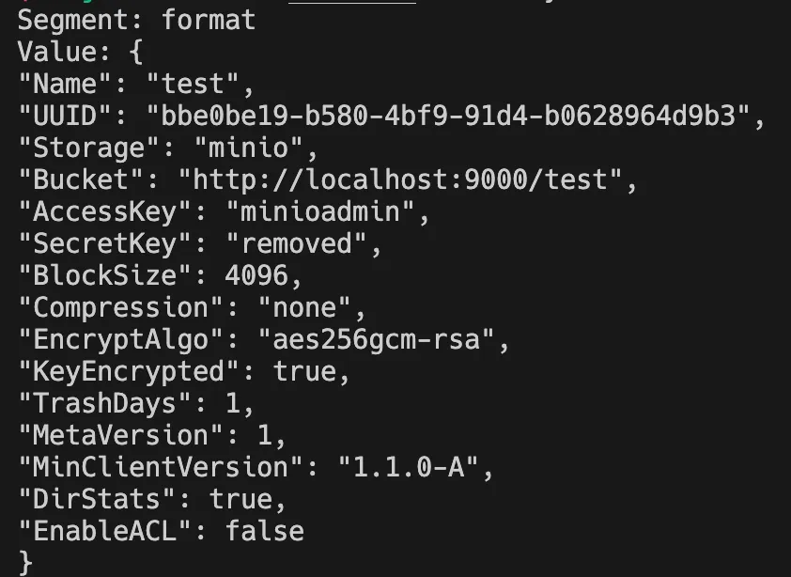Click the "1.1.0-A" MinClientVersion value

point(408,467)
